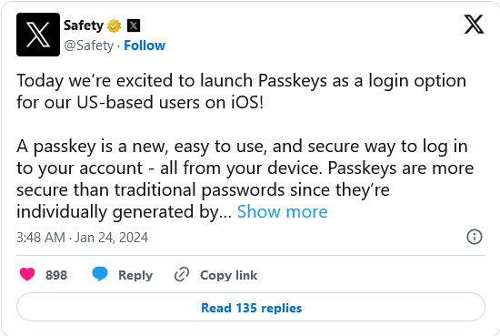Click the 'individually generated by…' truncated line
500x336 pixels.
(124, 212)
